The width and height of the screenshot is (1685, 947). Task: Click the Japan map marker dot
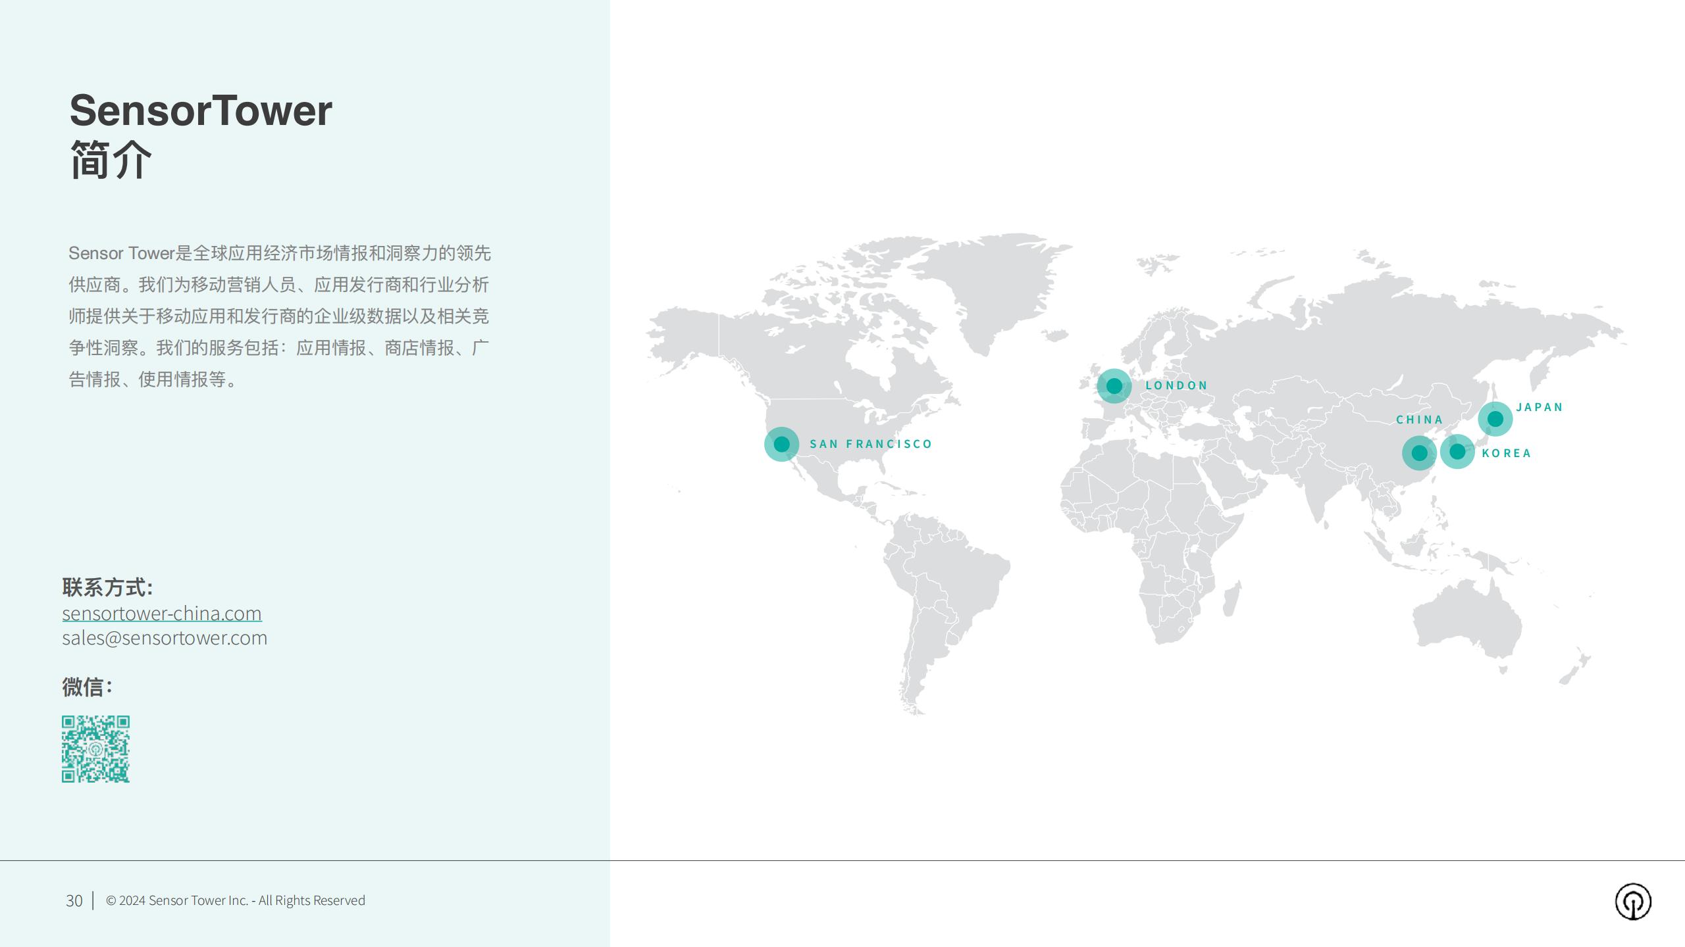(x=1495, y=419)
